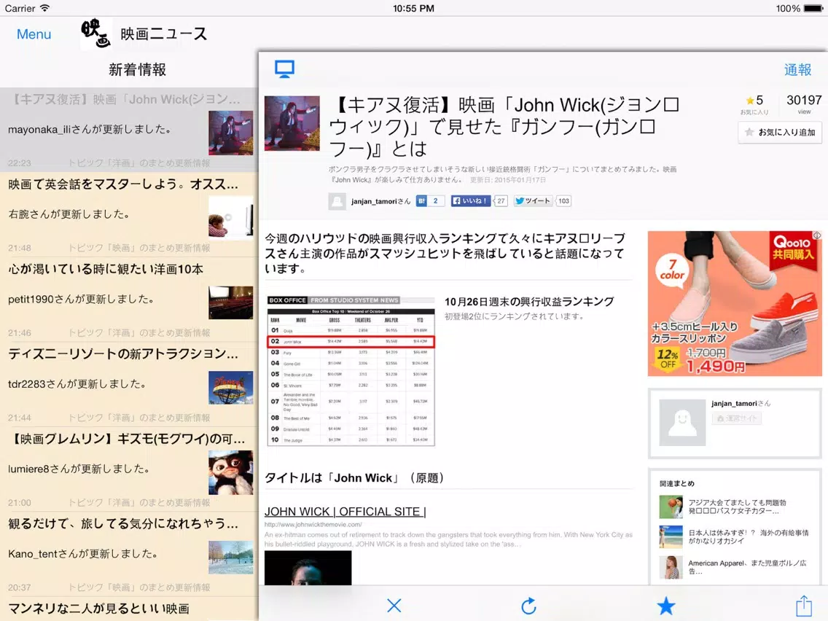Screen dimensions: 828x621
Task: Tap the theater seats thumbnail by petit1990
Action: [231, 302]
